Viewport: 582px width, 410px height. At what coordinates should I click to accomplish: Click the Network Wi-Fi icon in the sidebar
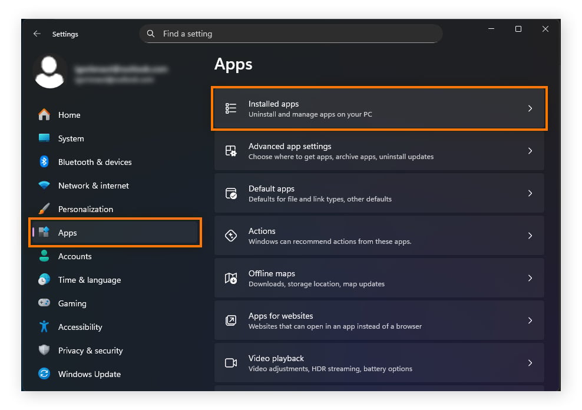(x=44, y=185)
